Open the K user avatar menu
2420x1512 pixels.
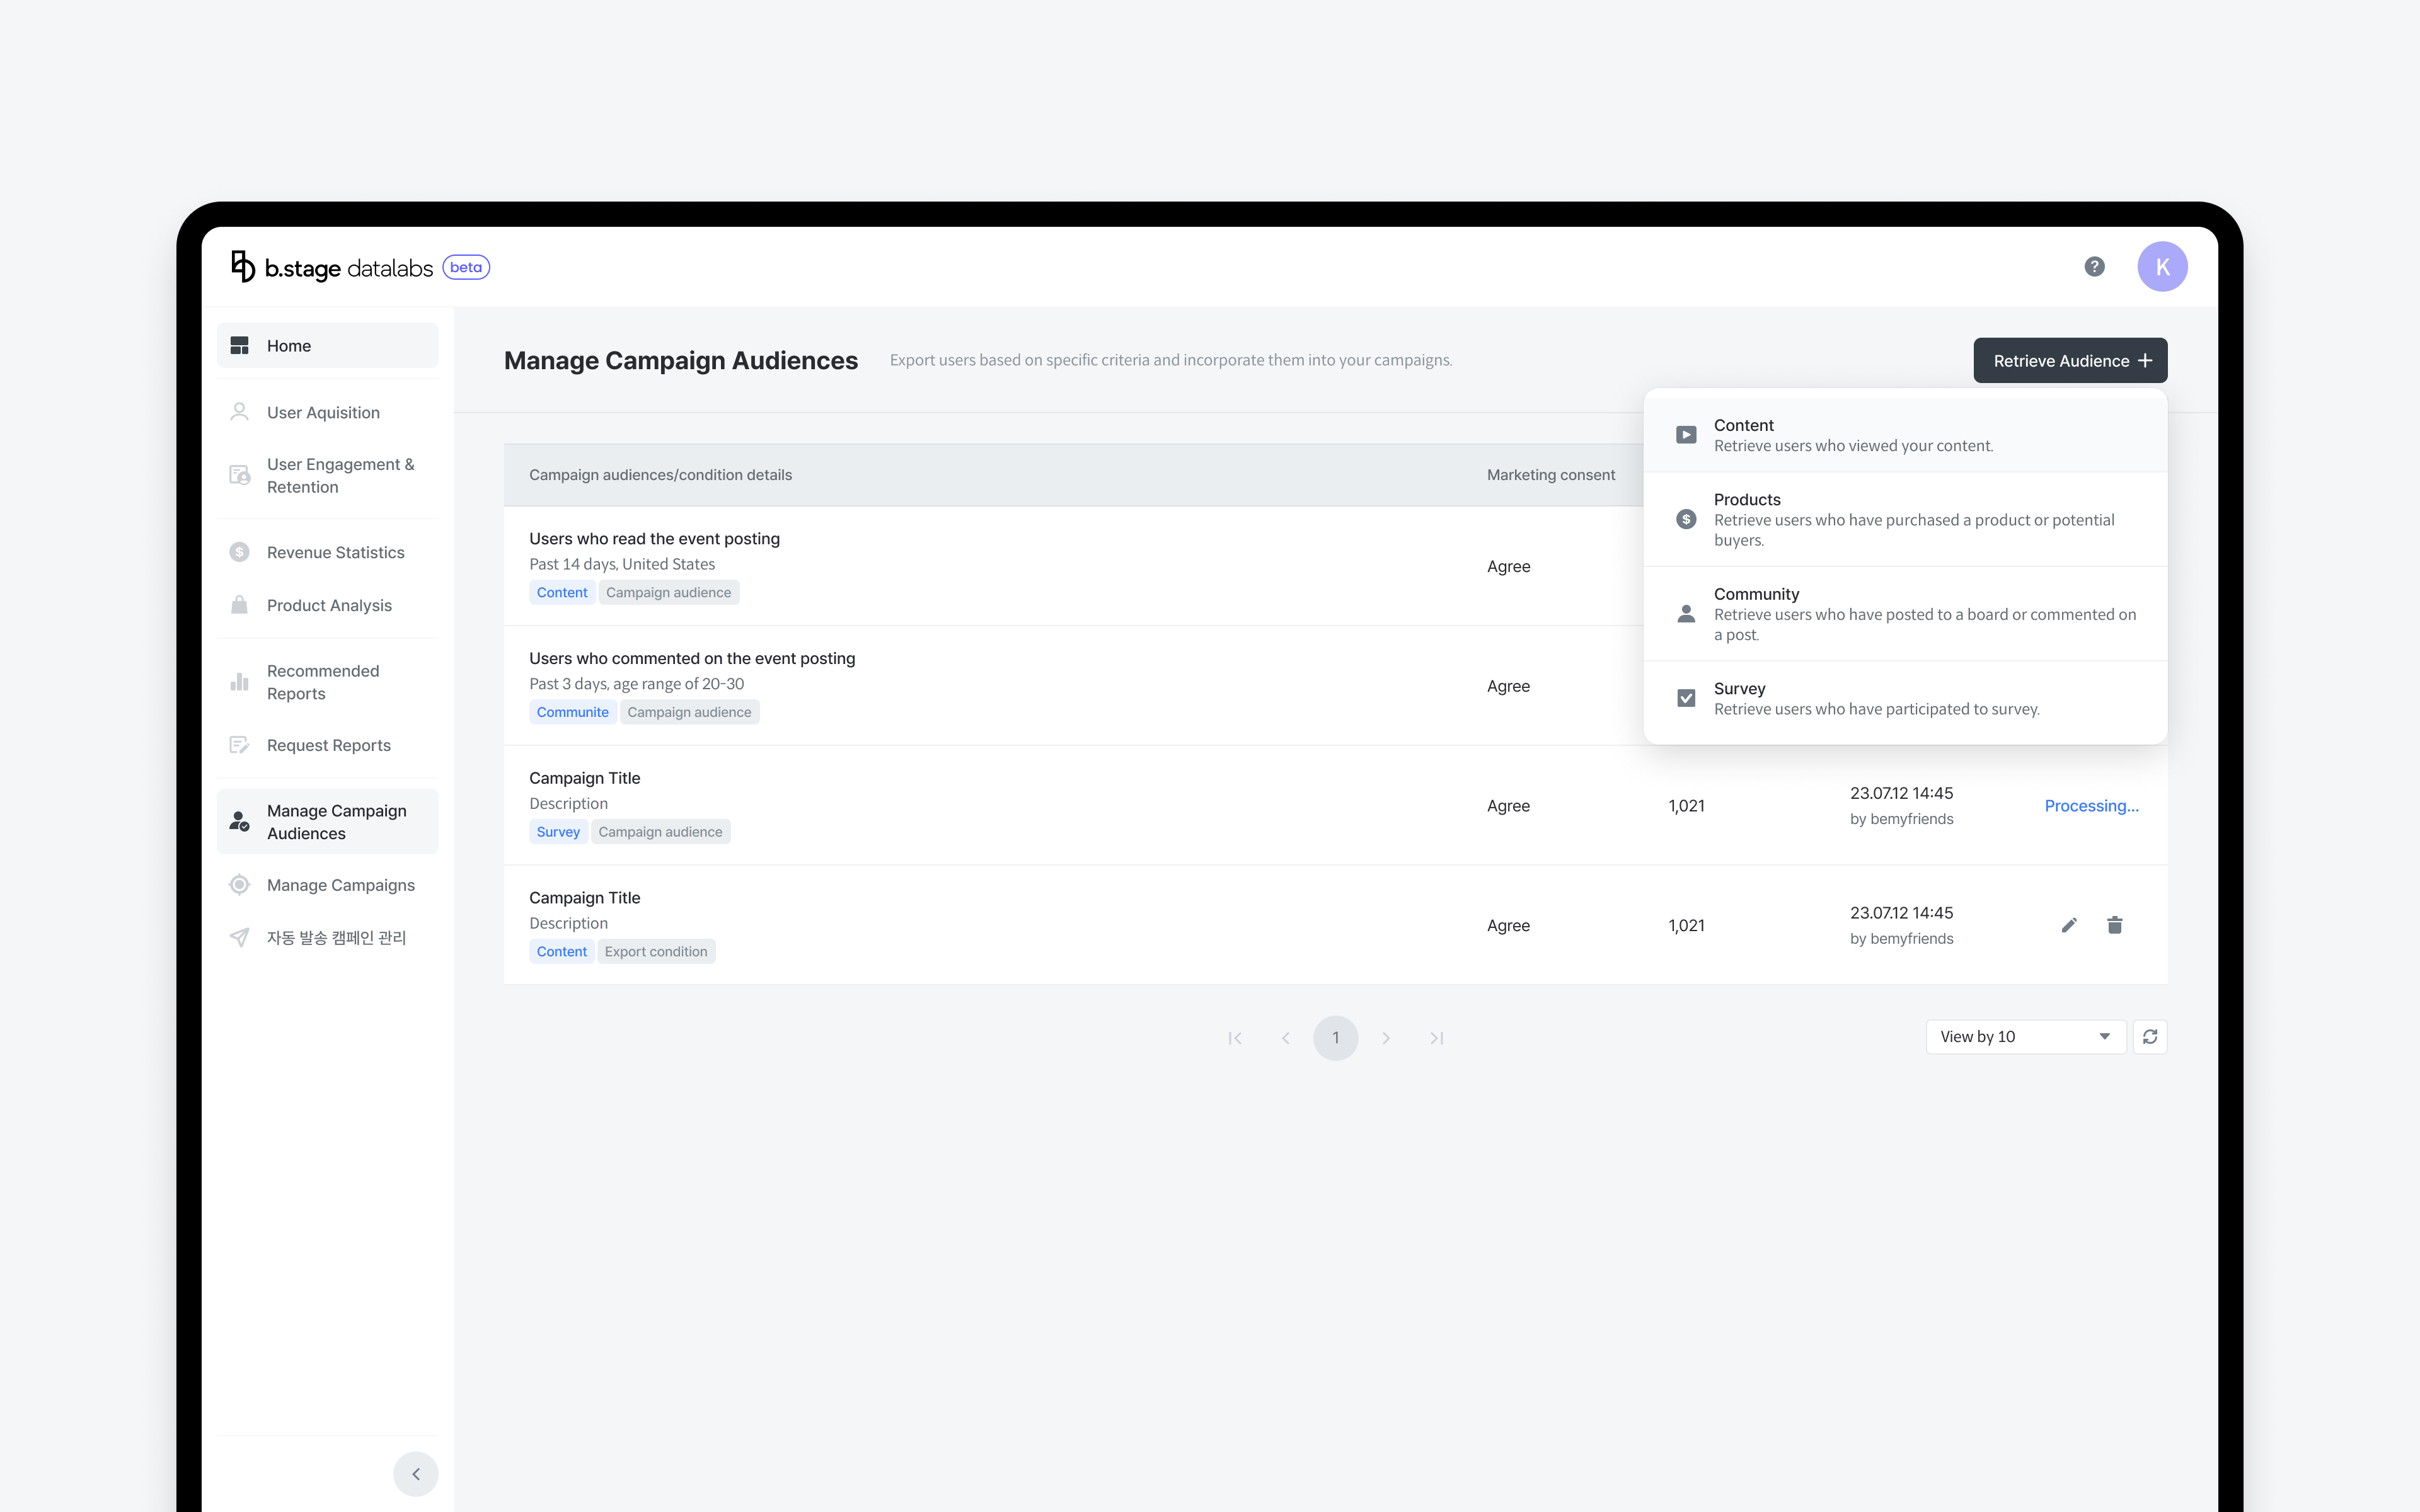coord(2162,267)
